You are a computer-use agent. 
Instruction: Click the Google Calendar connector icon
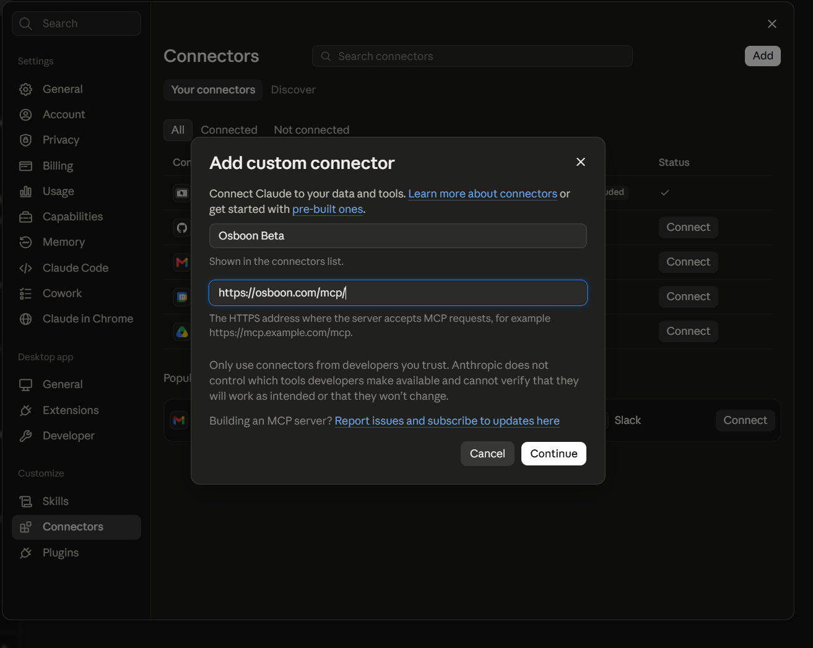(x=181, y=297)
